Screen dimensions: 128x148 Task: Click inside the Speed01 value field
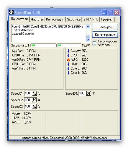pyautogui.click(x=28, y=93)
